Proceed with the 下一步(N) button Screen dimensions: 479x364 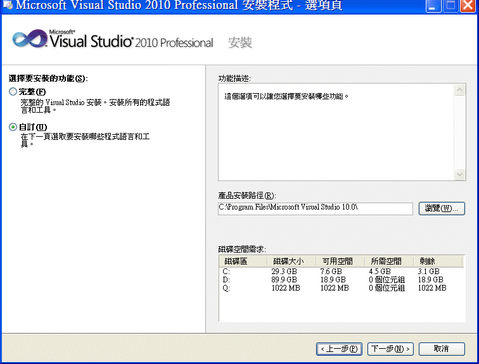[390, 349]
